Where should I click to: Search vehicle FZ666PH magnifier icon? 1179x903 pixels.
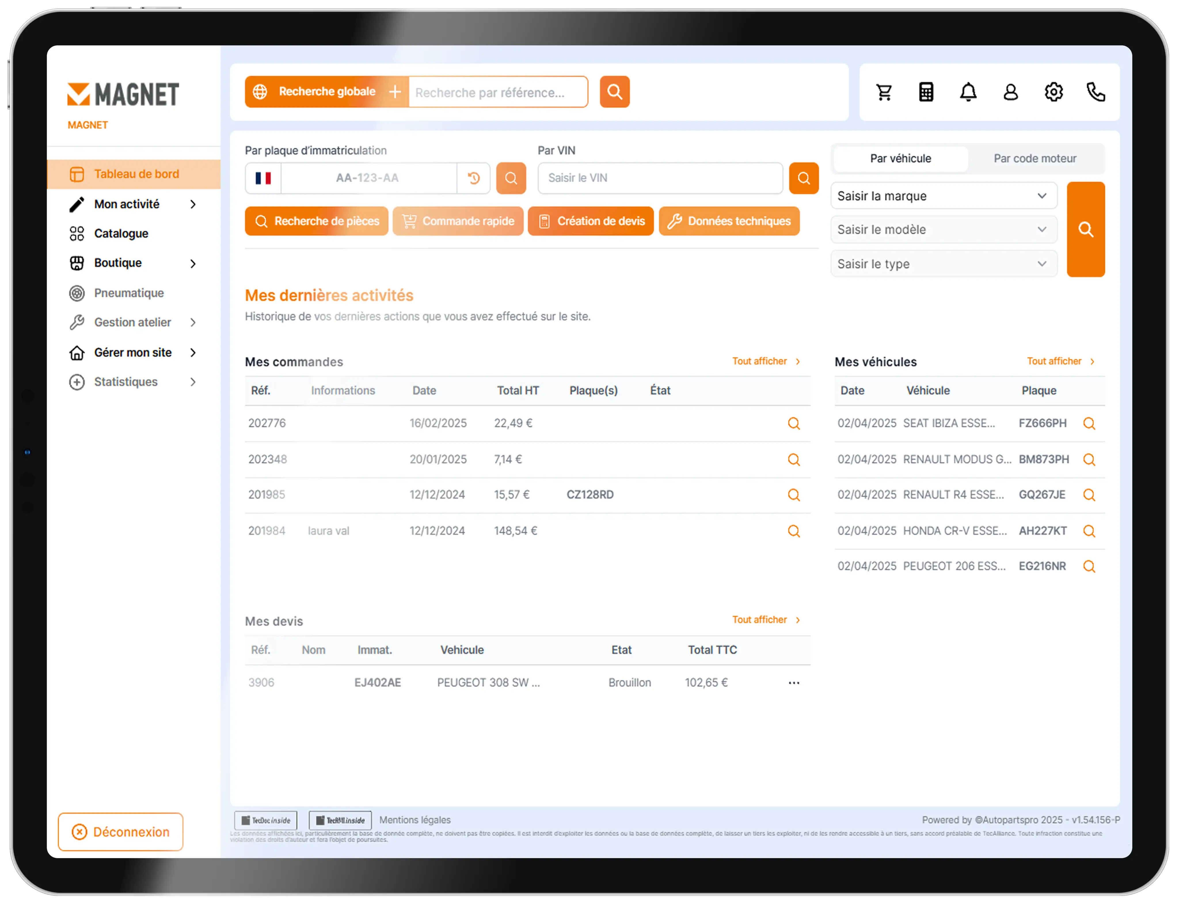tap(1089, 423)
